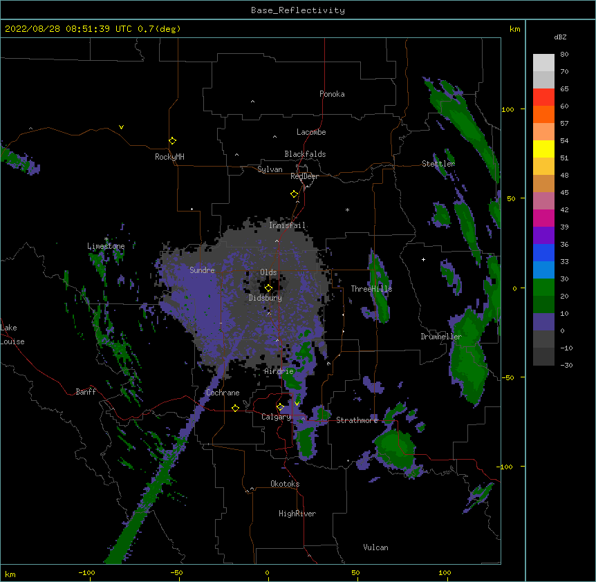Viewport: 596px width, 582px height.
Task: Click the yellow diamond marker near RockyMH
Action: pyautogui.click(x=173, y=141)
